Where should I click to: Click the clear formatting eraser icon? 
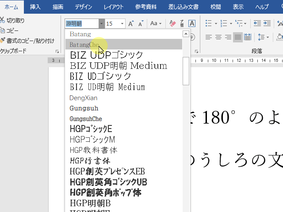point(172,23)
